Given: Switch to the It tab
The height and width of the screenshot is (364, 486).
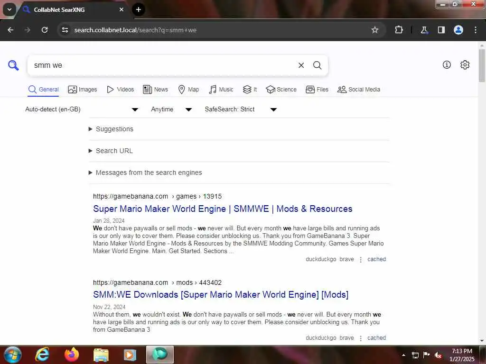Looking at the screenshot, I should click(250, 90).
